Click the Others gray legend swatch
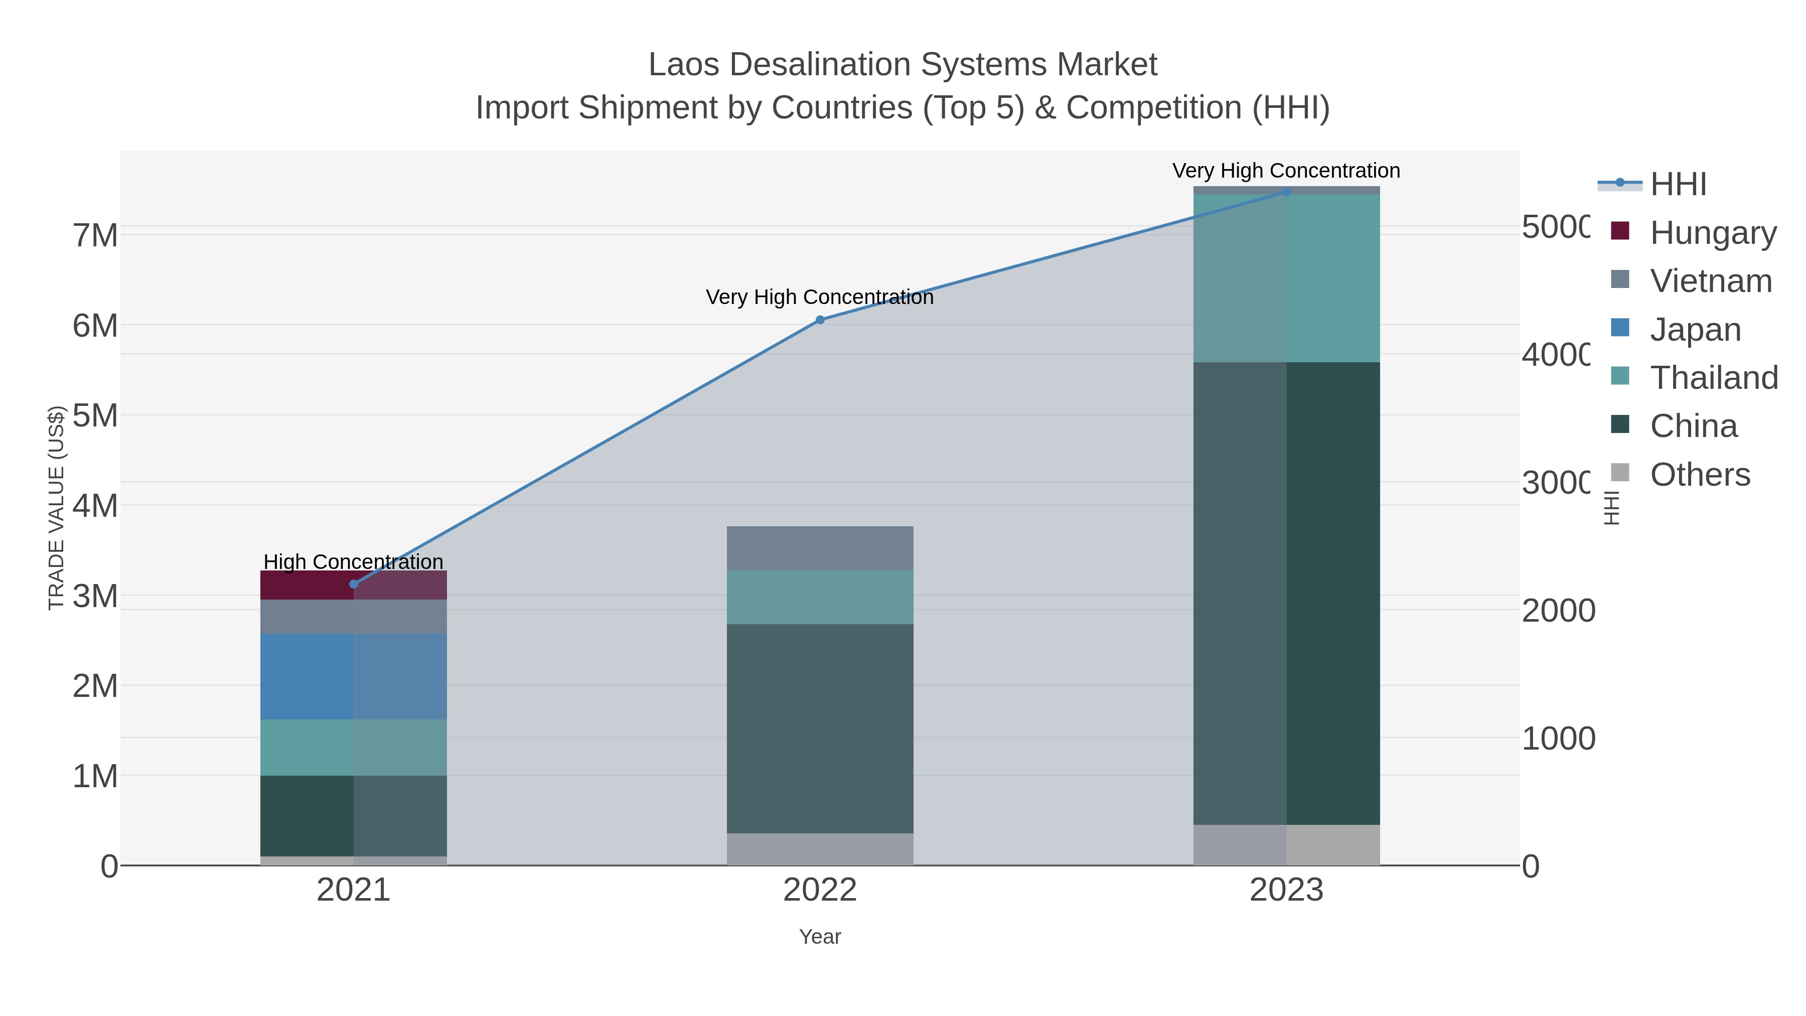The width and height of the screenshot is (1806, 1016). [x=1620, y=472]
